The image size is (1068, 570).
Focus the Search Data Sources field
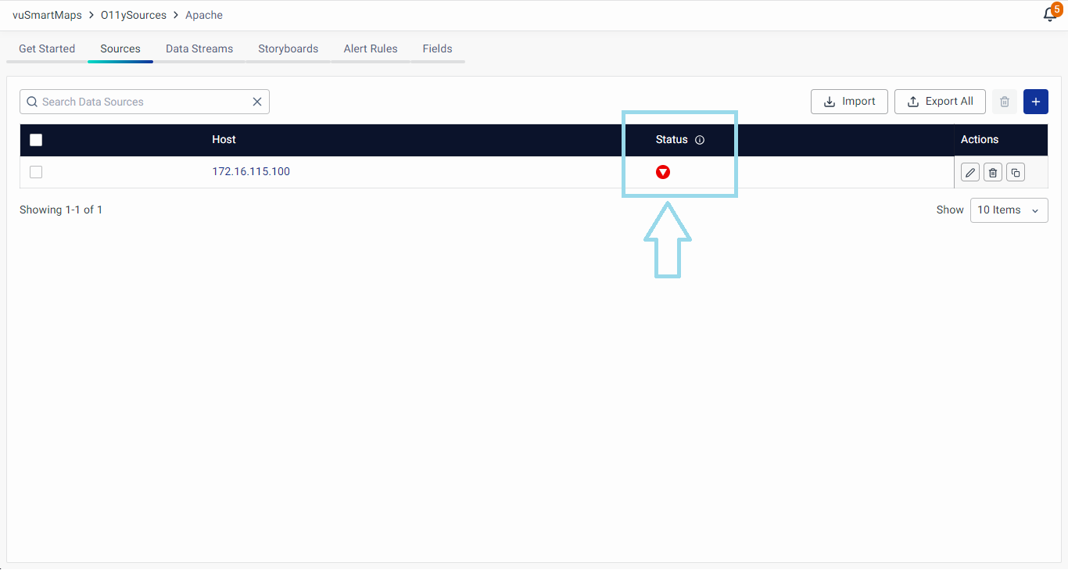(141, 102)
